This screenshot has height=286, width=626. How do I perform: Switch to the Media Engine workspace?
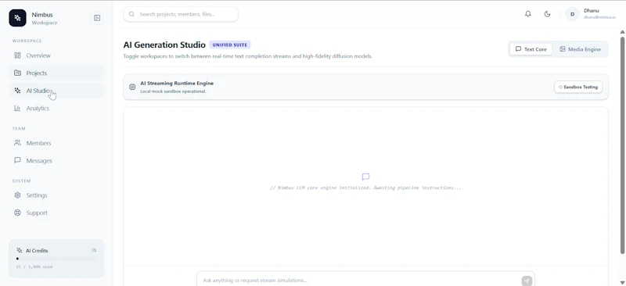tap(580, 49)
